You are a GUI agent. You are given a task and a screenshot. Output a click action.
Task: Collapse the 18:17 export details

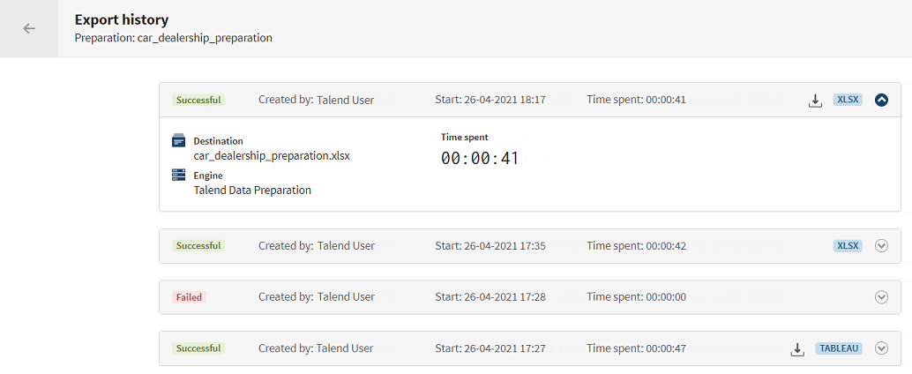point(881,101)
